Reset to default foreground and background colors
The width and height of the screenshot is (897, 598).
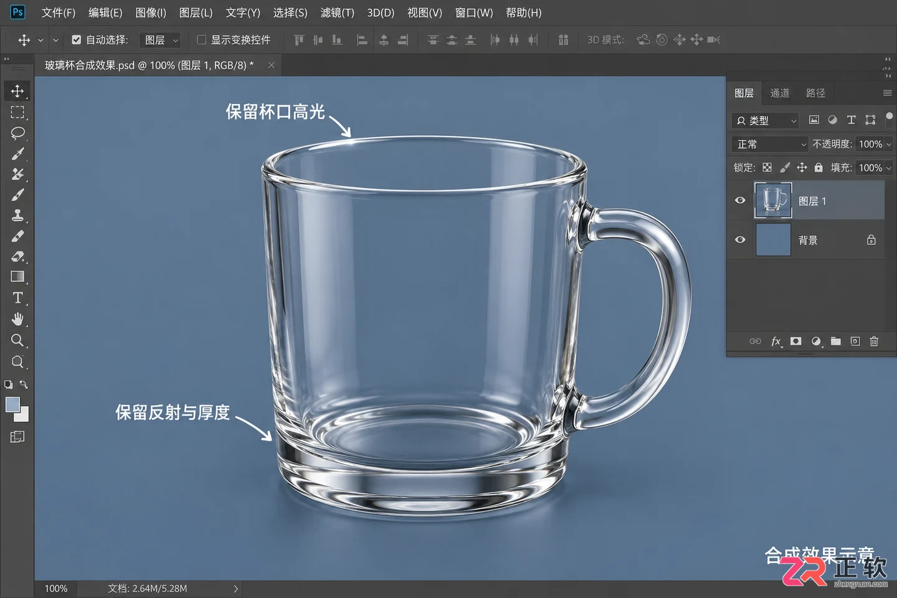9,385
